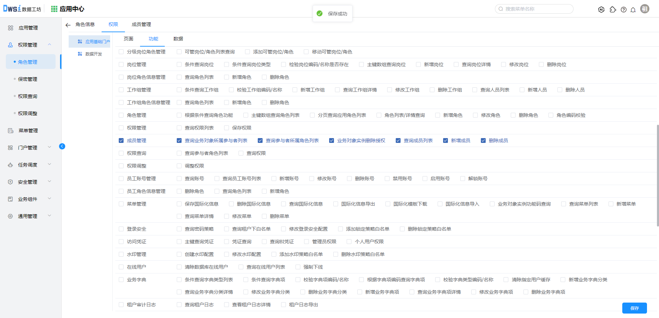659x318 pixels.
Task: Collapse the 权限管理 sidebar section
Action: (49, 45)
